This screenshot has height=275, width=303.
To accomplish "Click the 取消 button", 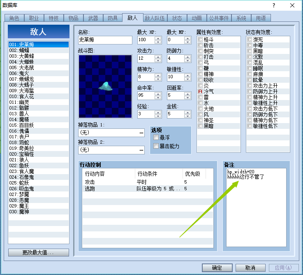I will 250,268.
